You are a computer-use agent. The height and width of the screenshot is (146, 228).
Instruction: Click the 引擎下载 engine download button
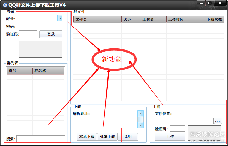(107, 137)
